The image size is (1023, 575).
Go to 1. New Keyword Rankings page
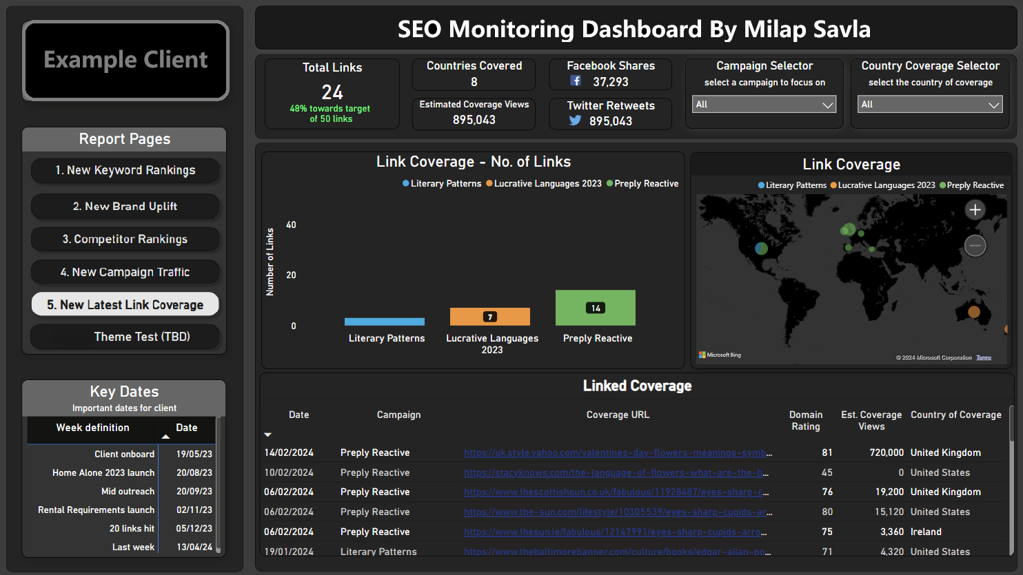pyautogui.click(x=125, y=170)
